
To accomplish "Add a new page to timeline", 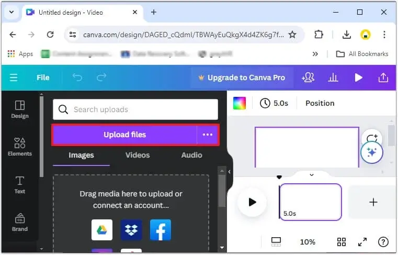I will tap(373, 202).
